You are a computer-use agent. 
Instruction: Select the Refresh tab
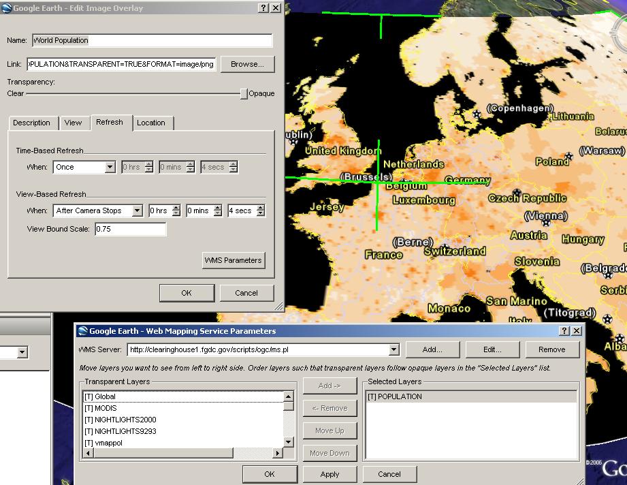click(110, 123)
